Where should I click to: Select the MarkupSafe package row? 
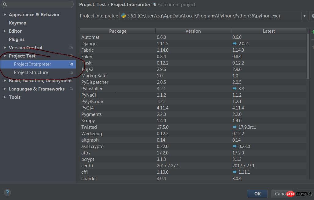[x=193, y=76]
